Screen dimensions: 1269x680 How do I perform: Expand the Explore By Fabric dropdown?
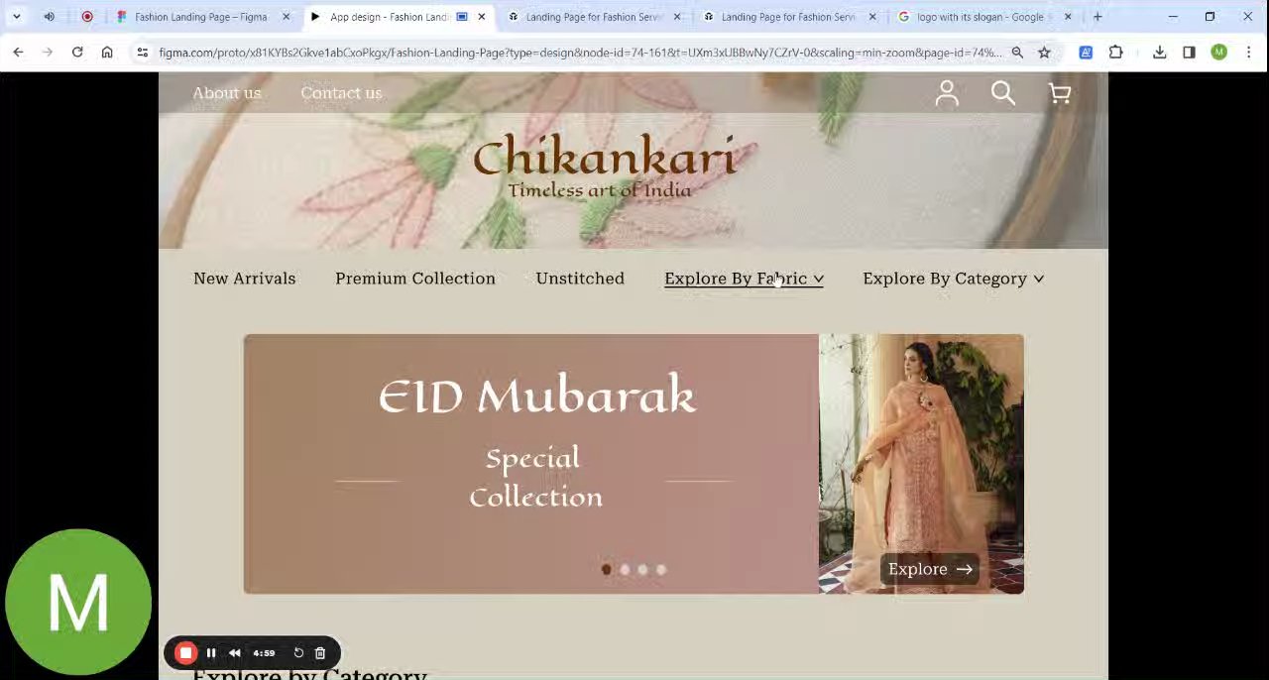click(744, 279)
